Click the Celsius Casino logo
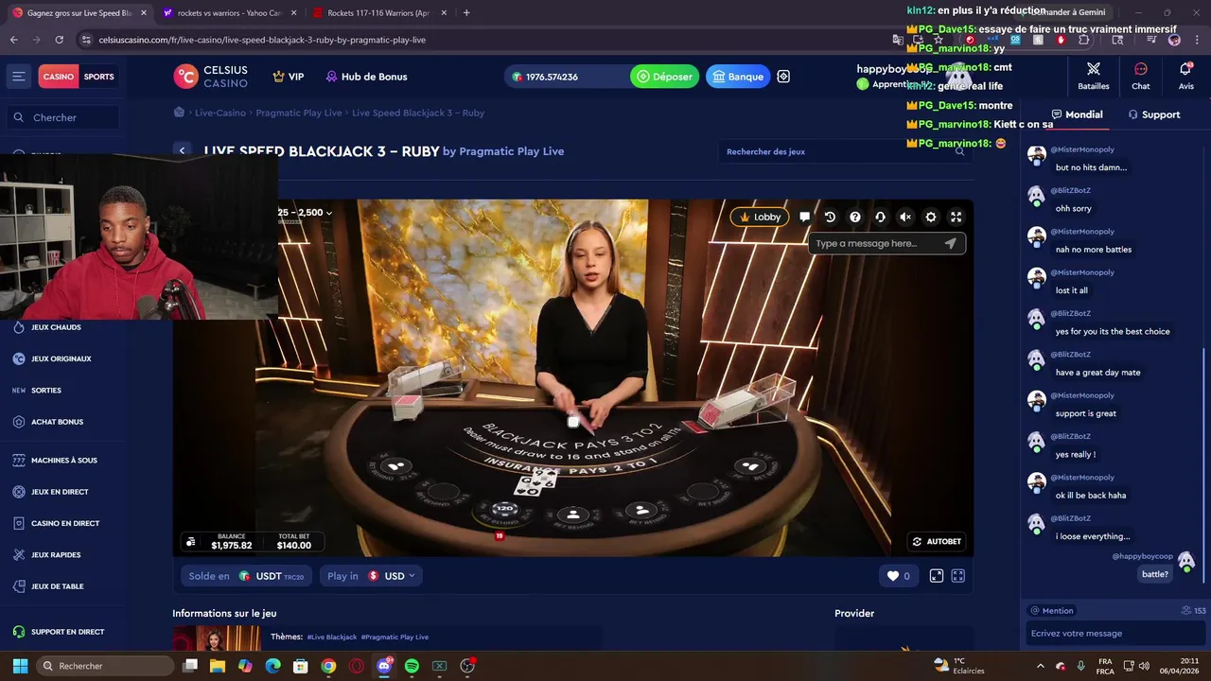The height and width of the screenshot is (681, 1211). 211,77
